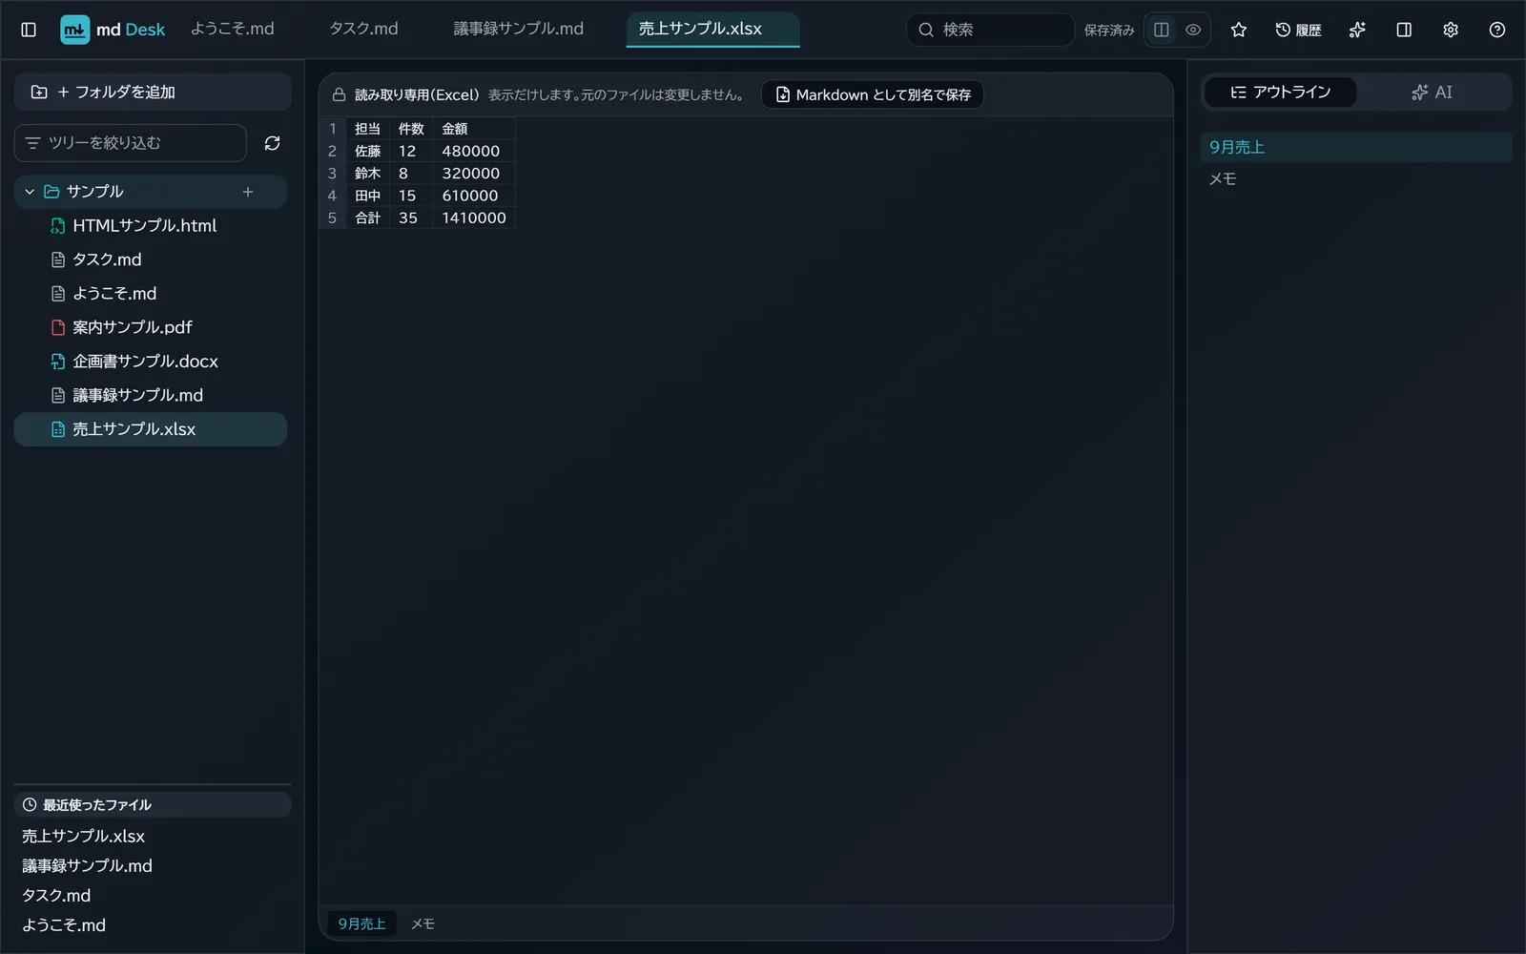Image resolution: width=1526 pixels, height=954 pixels.
Task: Toggle the right panel icon
Action: click(x=1404, y=30)
